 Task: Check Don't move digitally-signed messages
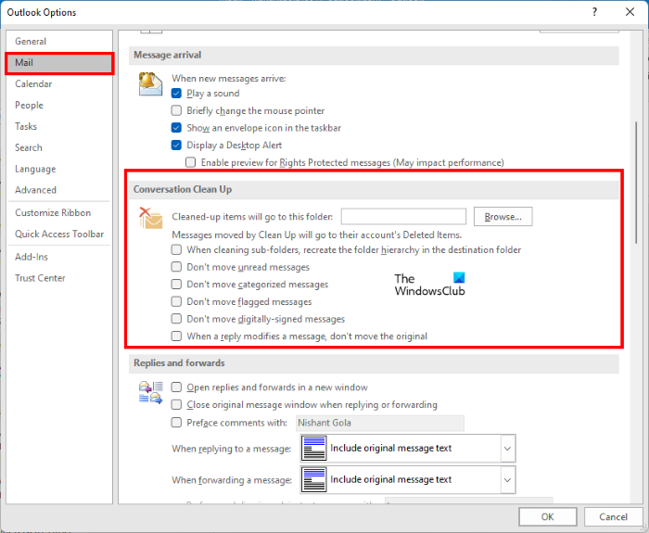coord(176,319)
